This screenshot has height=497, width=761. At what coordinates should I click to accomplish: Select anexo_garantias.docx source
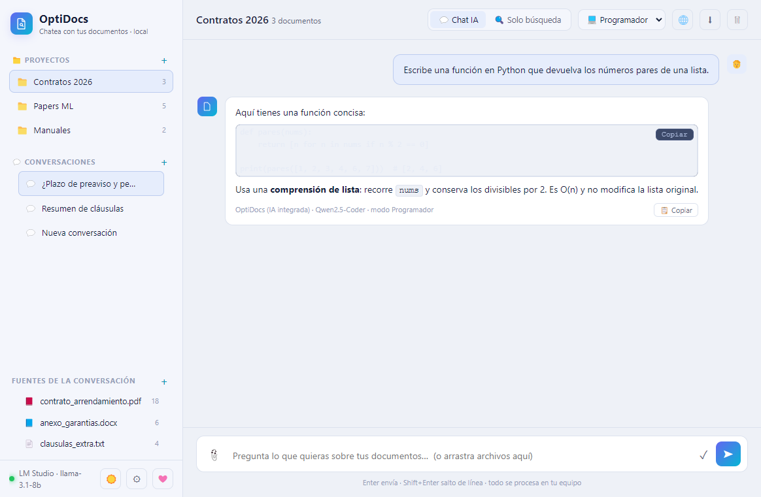click(x=92, y=423)
